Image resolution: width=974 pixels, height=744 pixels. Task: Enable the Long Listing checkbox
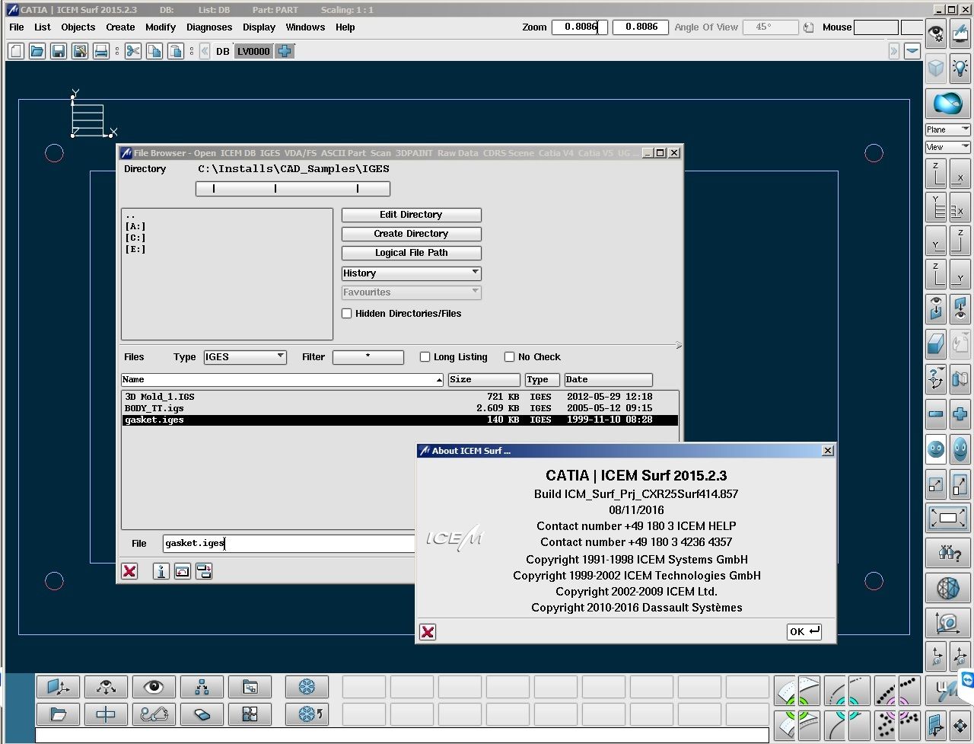coord(425,357)
